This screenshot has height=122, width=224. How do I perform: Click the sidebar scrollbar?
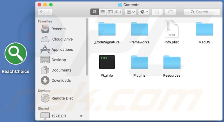tap(87, 47)
